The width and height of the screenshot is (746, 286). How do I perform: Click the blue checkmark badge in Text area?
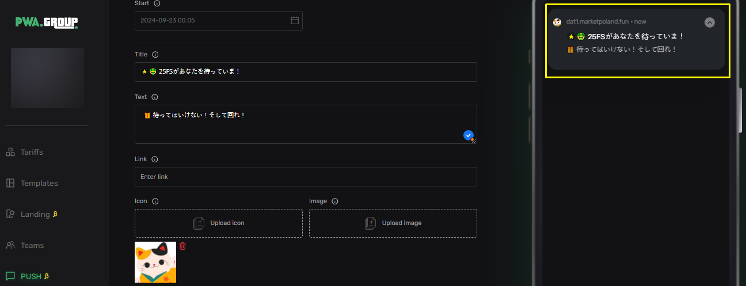click(x=469, y=135)
